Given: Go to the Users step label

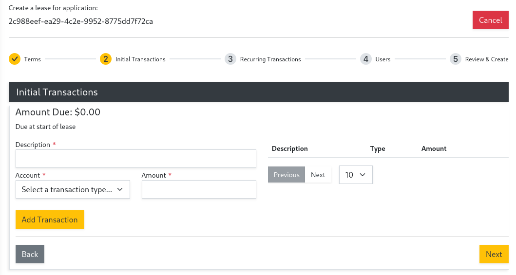Looking at the screenshot, I should point(383,59).
